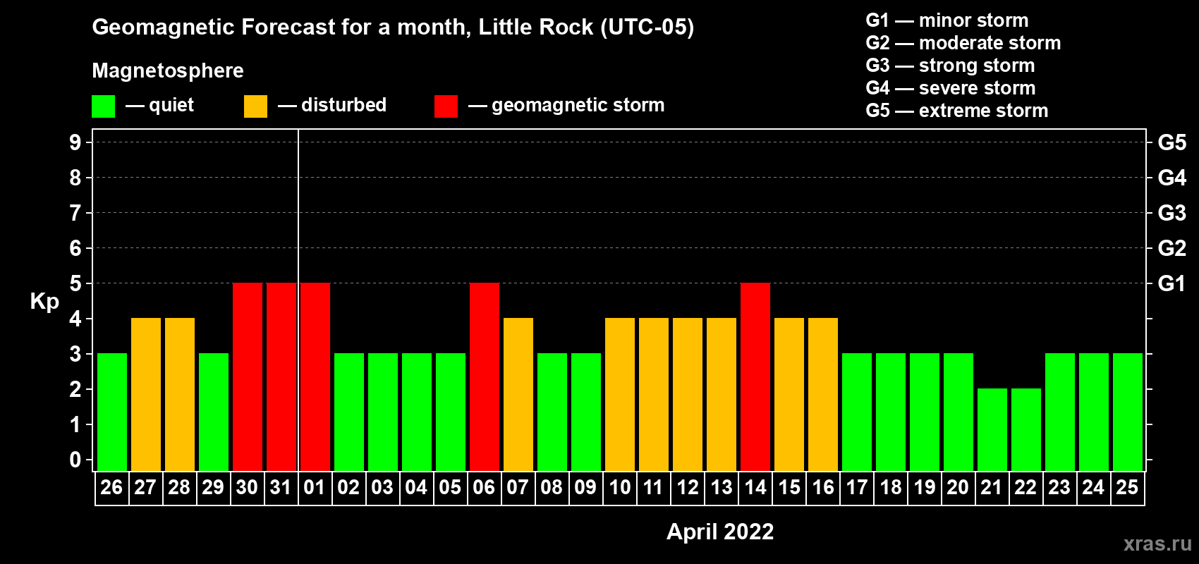Click the green bar for day 09
The height and width of the screenshot is (564, 1199).
point(586,412)
